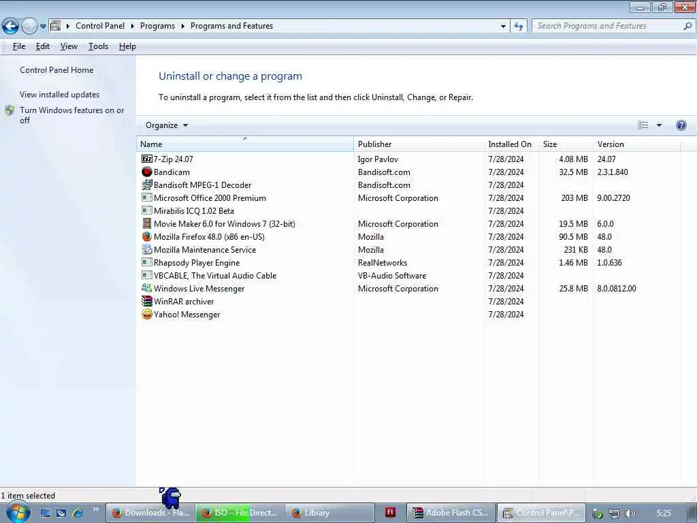Click Igor Pavlov publisher cell

pos(378,159)
